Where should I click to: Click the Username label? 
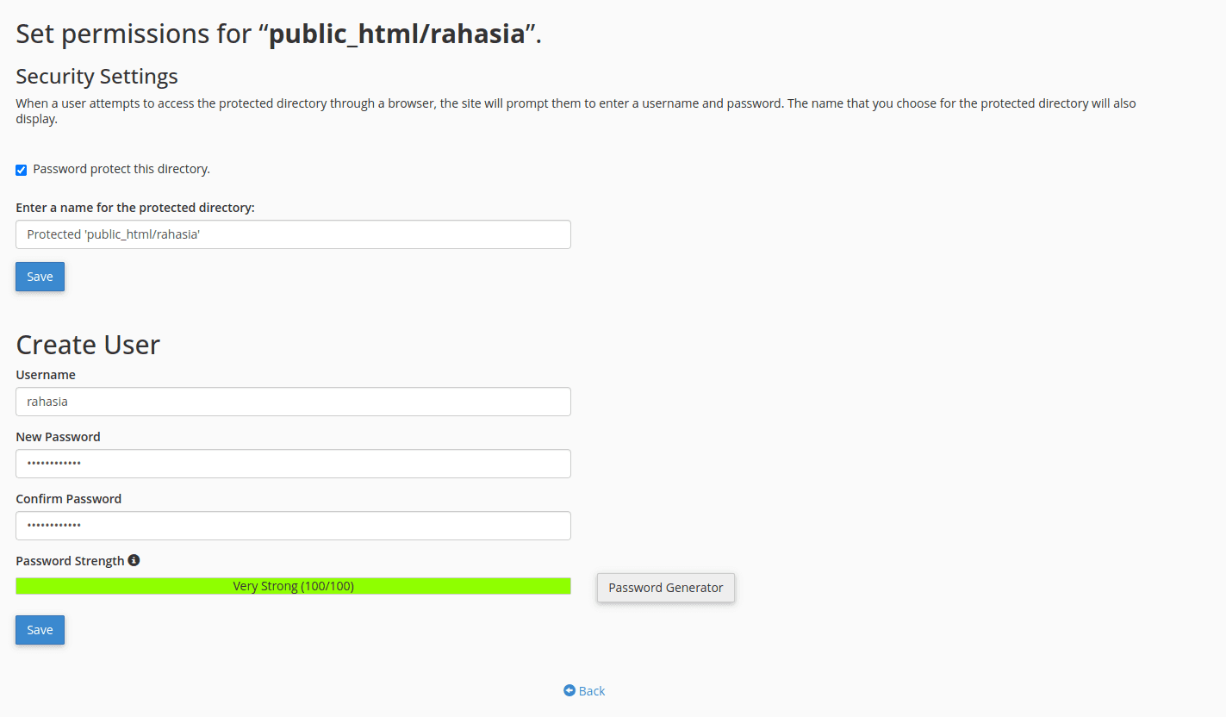tap(46, 375)
